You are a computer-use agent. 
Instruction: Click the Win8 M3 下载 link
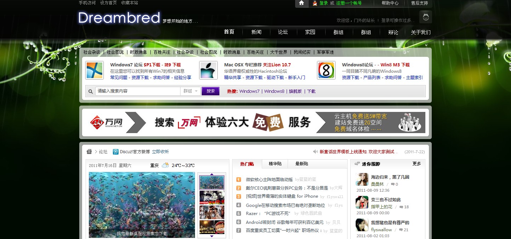[x=395, y=65]
